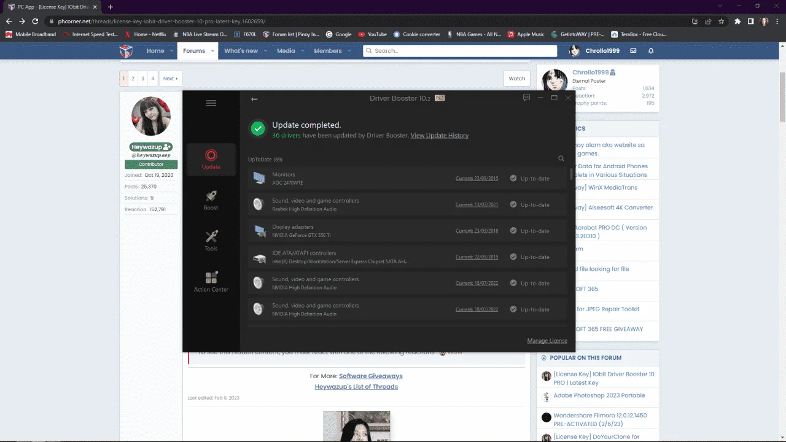Go back using the arrow icon

coord(254,99)
